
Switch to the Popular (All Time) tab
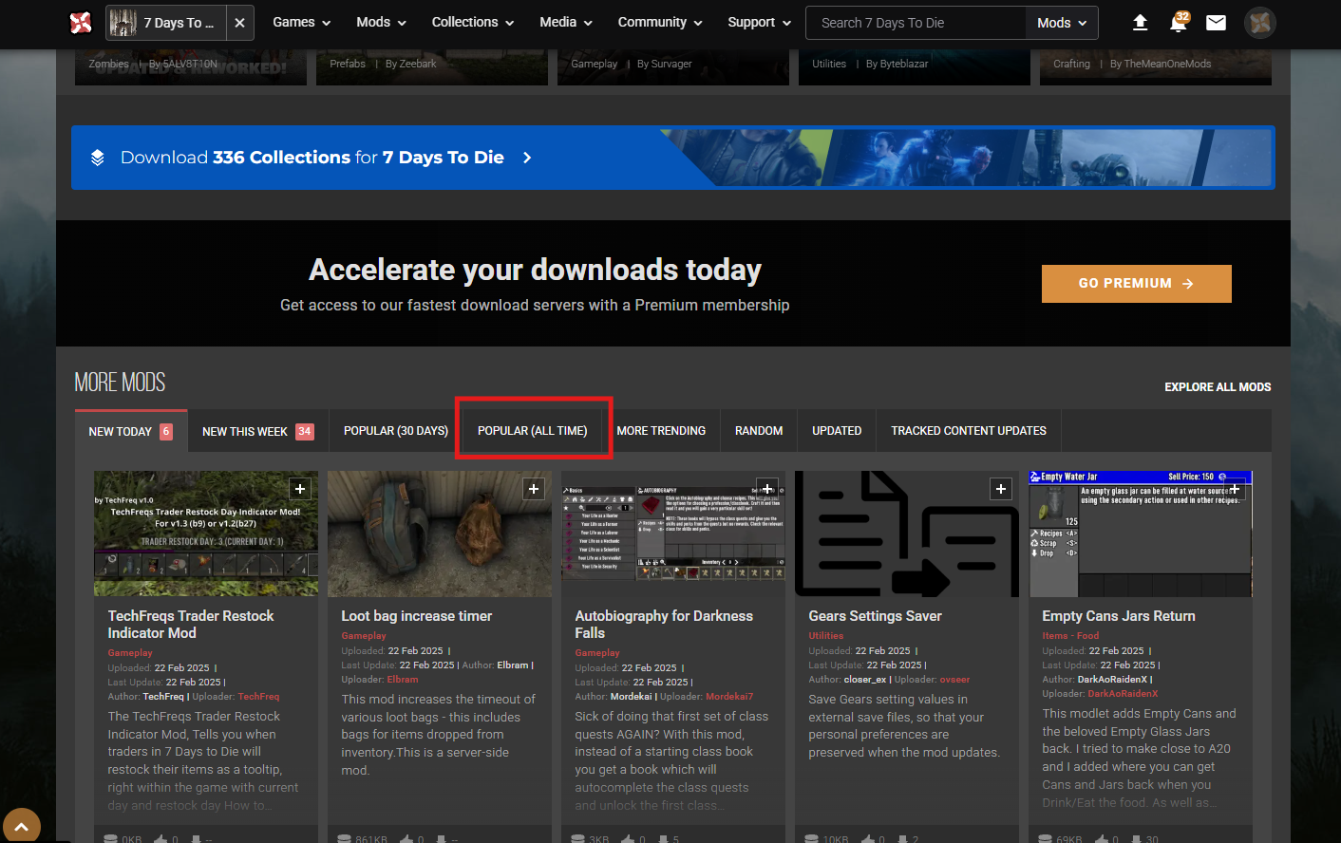[x=533, y=431]
